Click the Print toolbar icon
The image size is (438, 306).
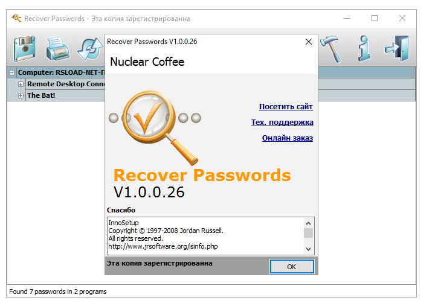(x=57, y=48)
